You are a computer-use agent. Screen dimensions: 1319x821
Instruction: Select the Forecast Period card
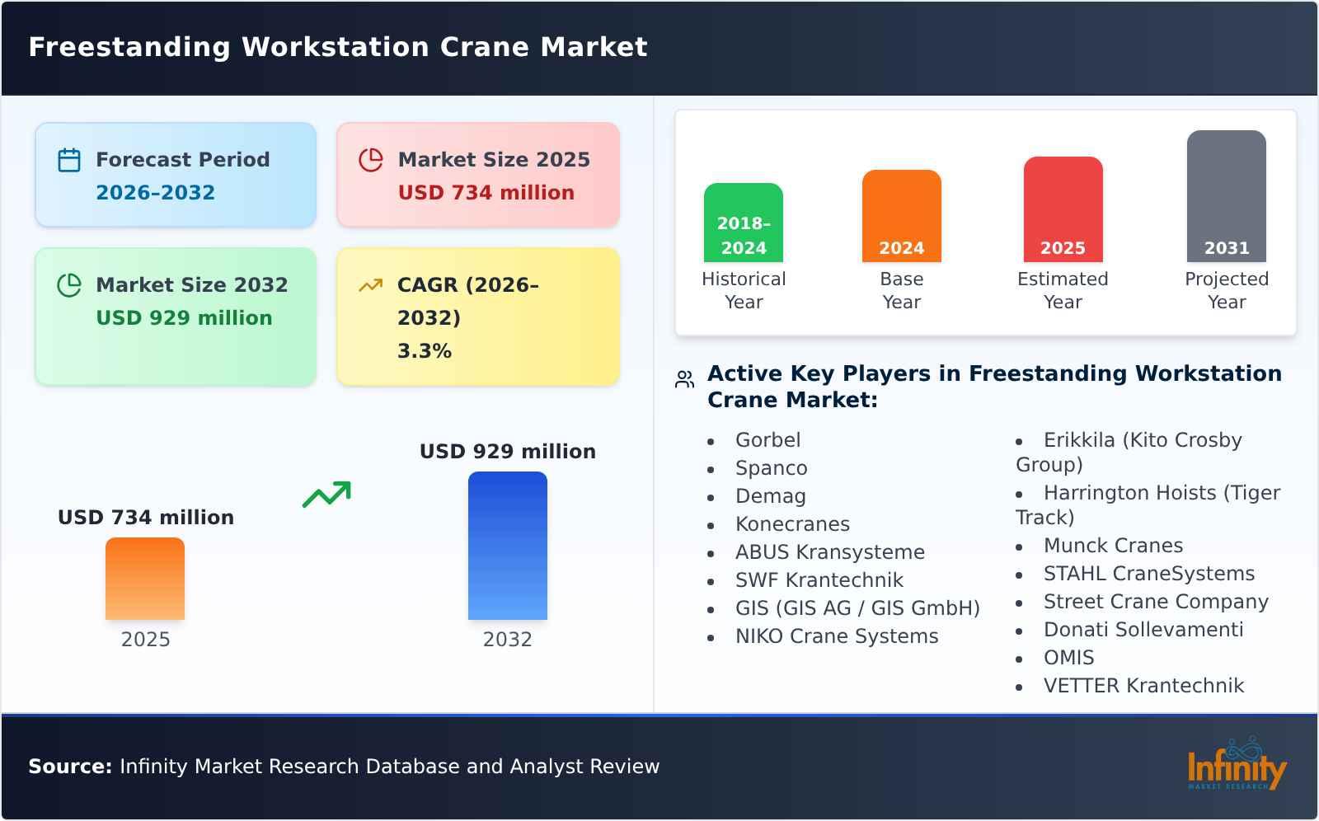(176, 175)
